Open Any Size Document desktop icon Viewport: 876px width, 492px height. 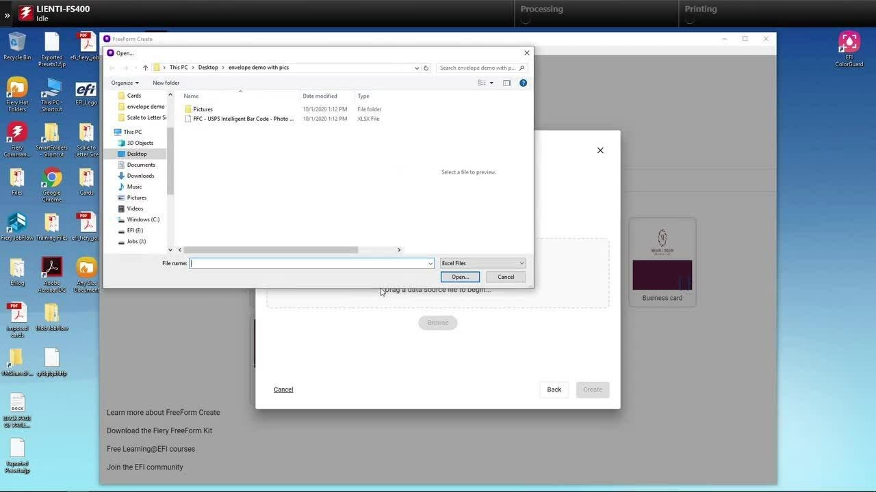[86, 275]
